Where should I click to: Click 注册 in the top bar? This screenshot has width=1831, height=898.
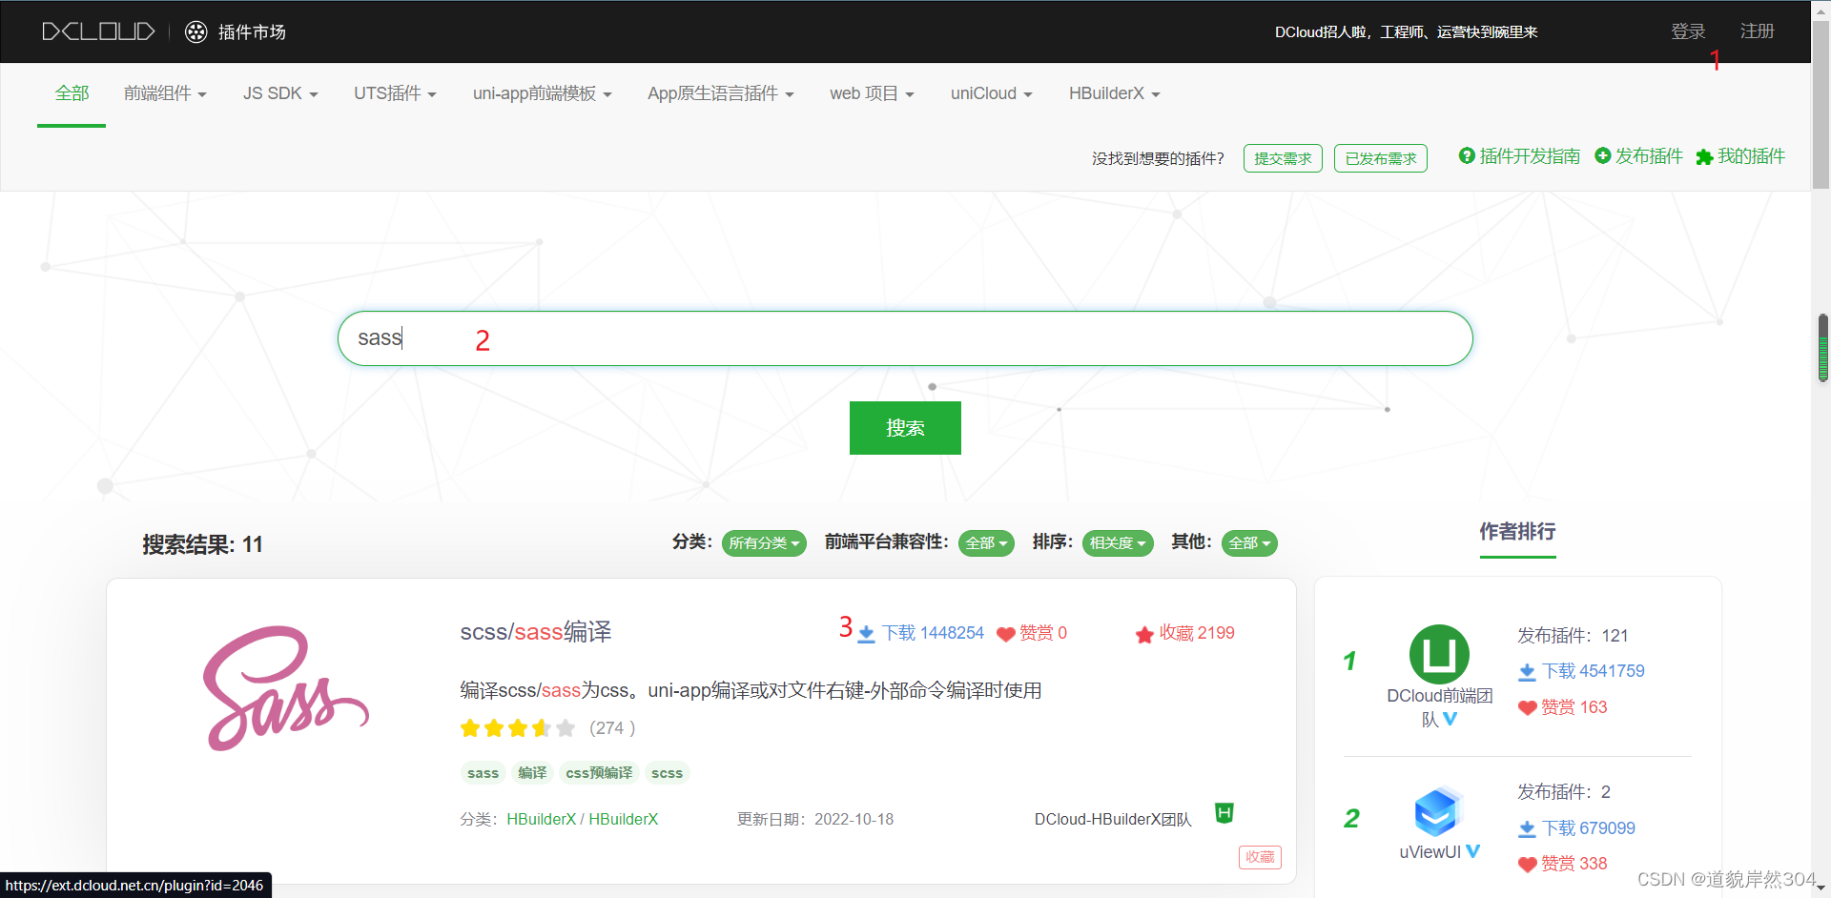[1757, 31]
